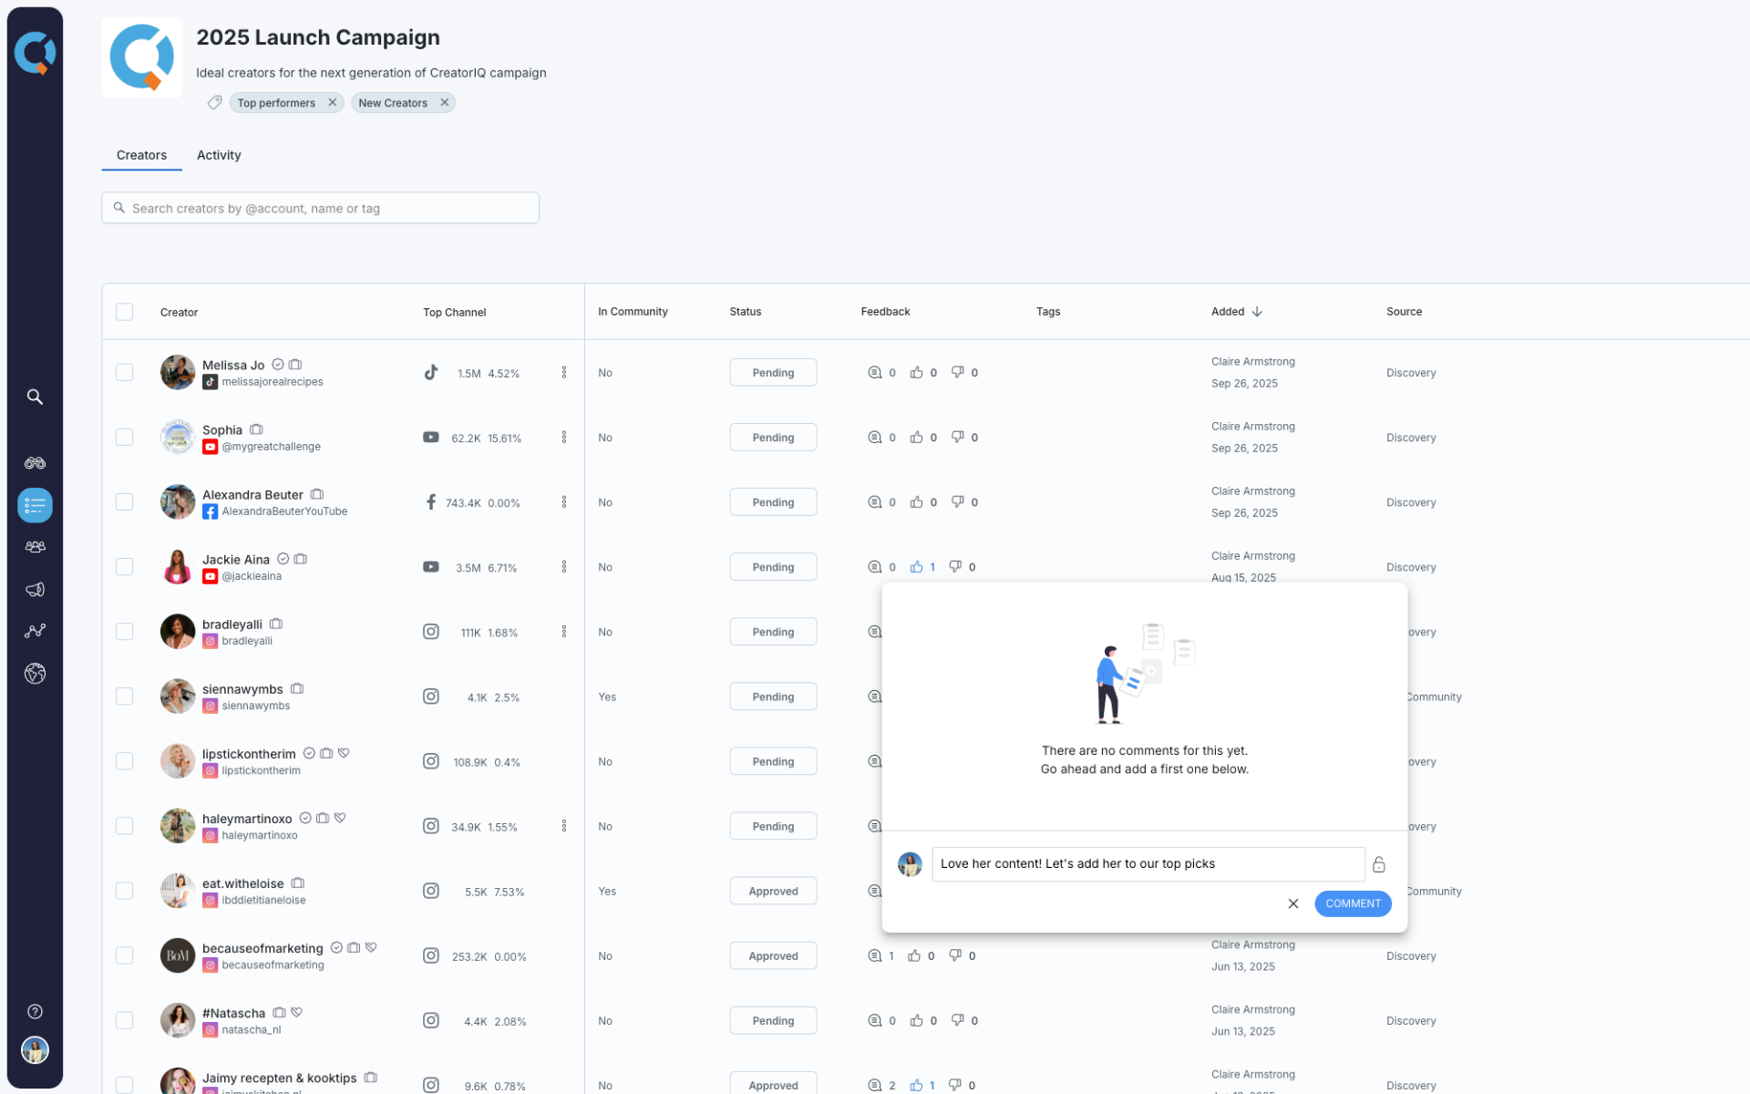
Task: Select the bradleyalli row checkbox
Action: click(x=125, y=632)
